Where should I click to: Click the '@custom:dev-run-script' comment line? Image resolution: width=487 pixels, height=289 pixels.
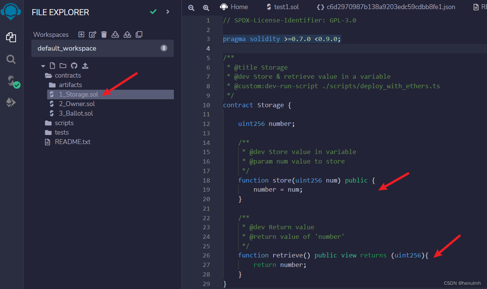333,86
